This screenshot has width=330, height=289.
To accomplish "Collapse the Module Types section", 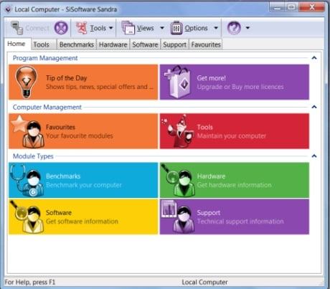I will point(314,156).
